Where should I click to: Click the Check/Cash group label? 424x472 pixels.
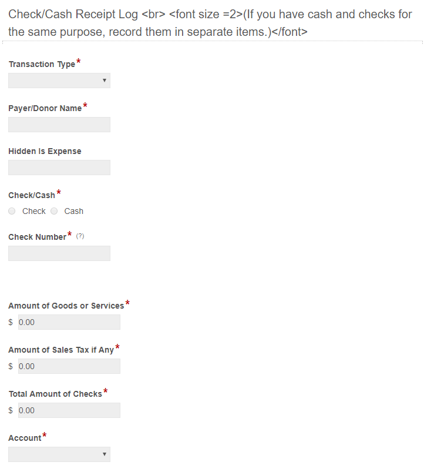tap(32, 195)
